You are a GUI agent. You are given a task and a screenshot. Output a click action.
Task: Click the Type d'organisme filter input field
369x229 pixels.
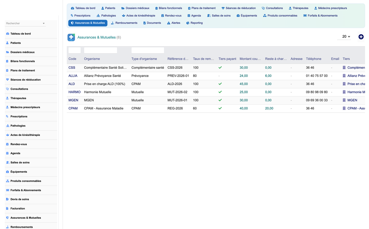(148, 50)
